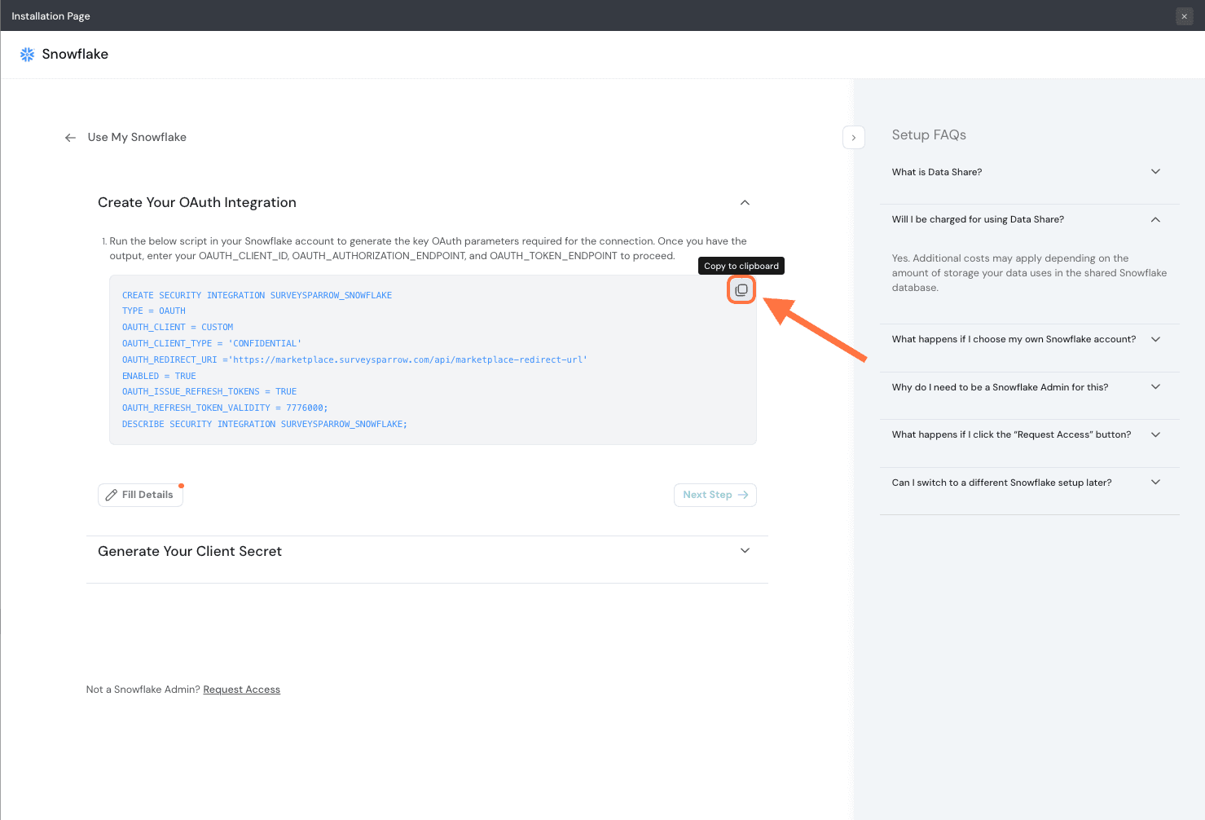Click the back arrow beside Use My Snowflake

pos(71,138)
